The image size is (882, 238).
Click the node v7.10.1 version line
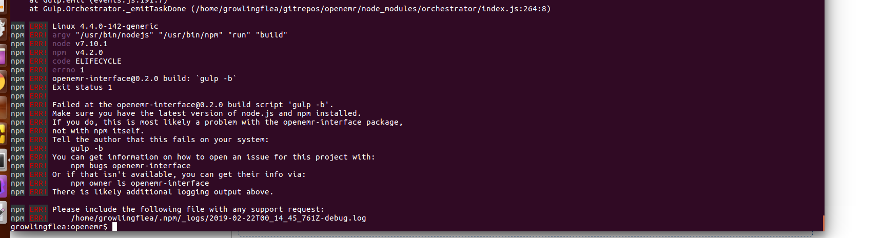click(80, 44)
